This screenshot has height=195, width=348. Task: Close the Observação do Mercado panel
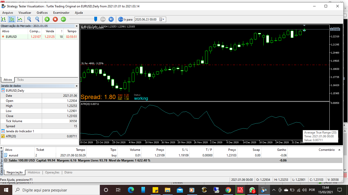pos(77,26)
